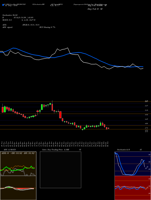Click the 'ADX: 0 +DY: 31.82 -DY: 31.82' header
The image size is (151, 200).
tap(18, 153)
